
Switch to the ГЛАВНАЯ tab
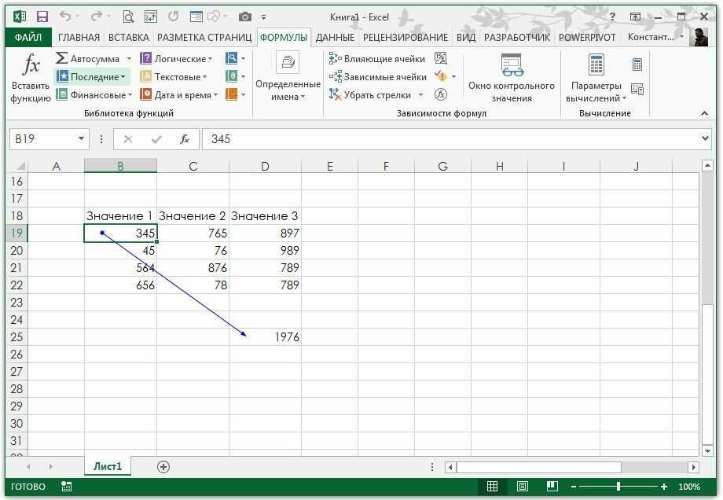[79, 38]
